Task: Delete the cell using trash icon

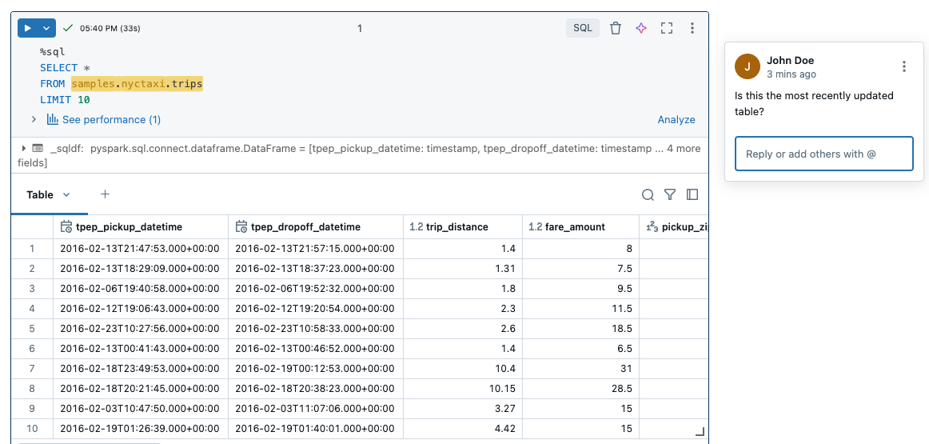Action: pyautogui.click(x=615, y=28)
